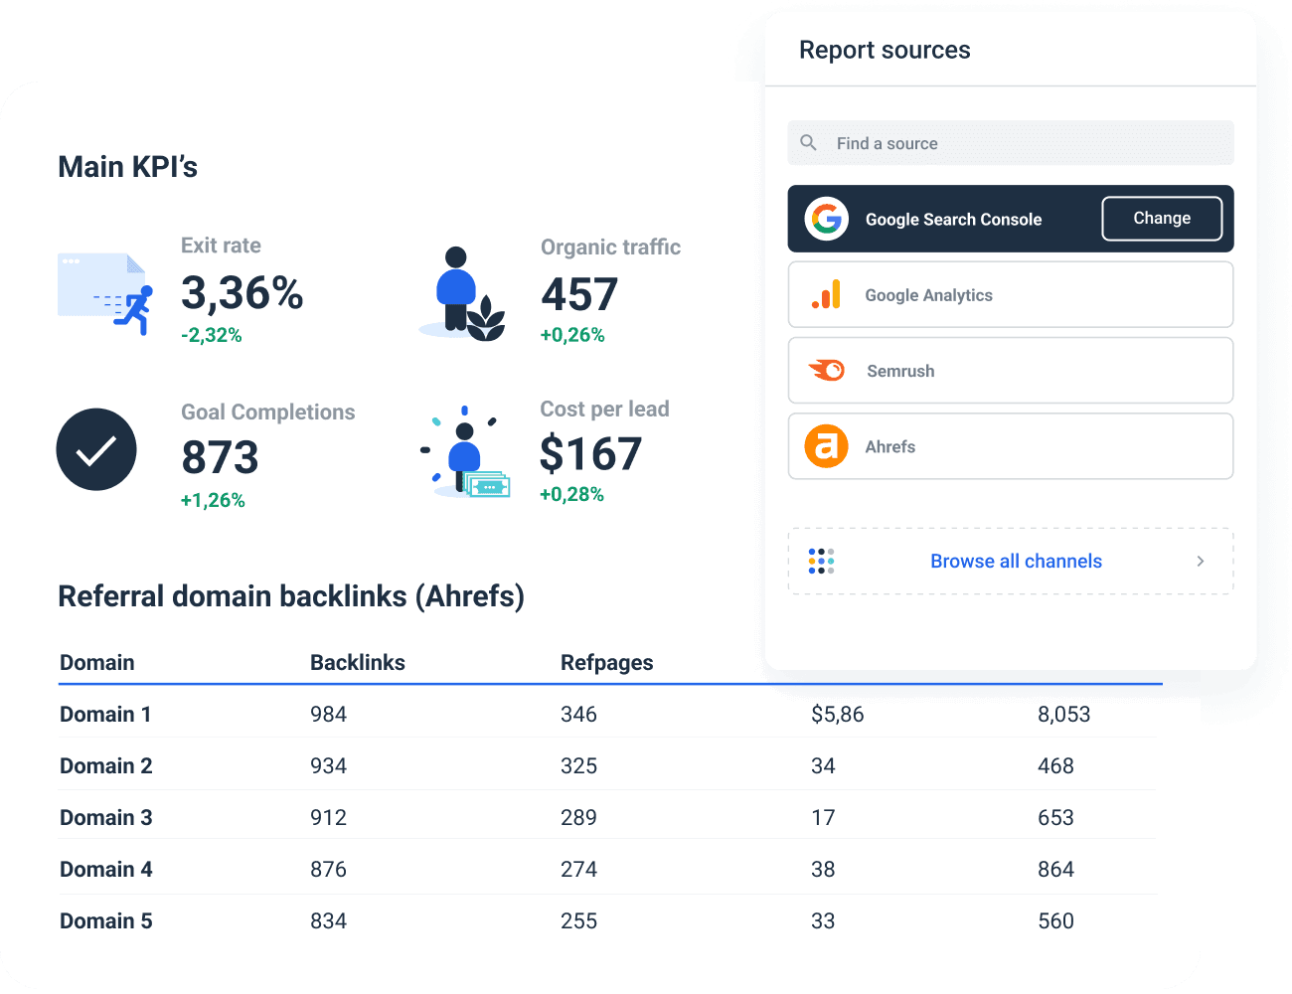
Task: Click the Google Search Console logo icon
Action: [x=826, y=218]
